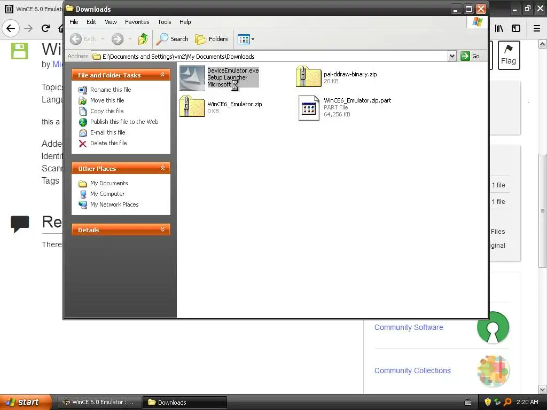Open the Tools menu

click(165, 22)
